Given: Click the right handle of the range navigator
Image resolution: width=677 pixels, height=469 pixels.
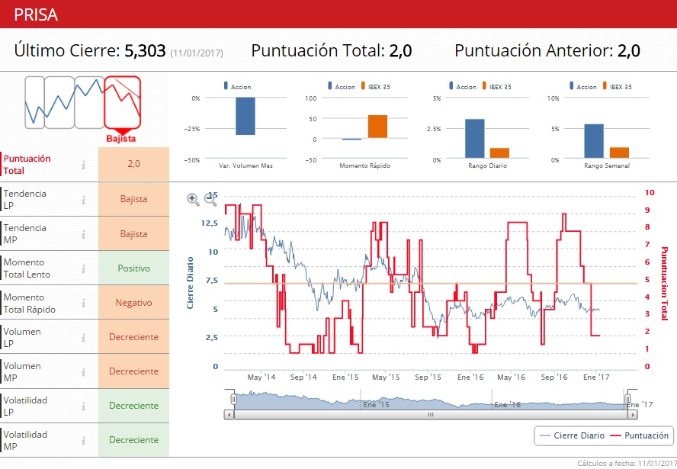Looking at the screenshot, I should pos(627,399).
